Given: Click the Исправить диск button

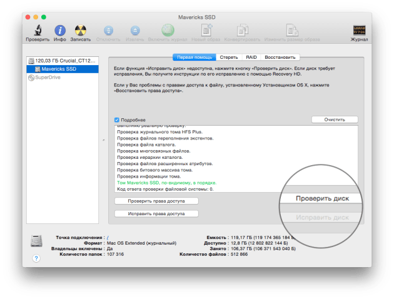Looking at the screenshot, I should 322,217.
